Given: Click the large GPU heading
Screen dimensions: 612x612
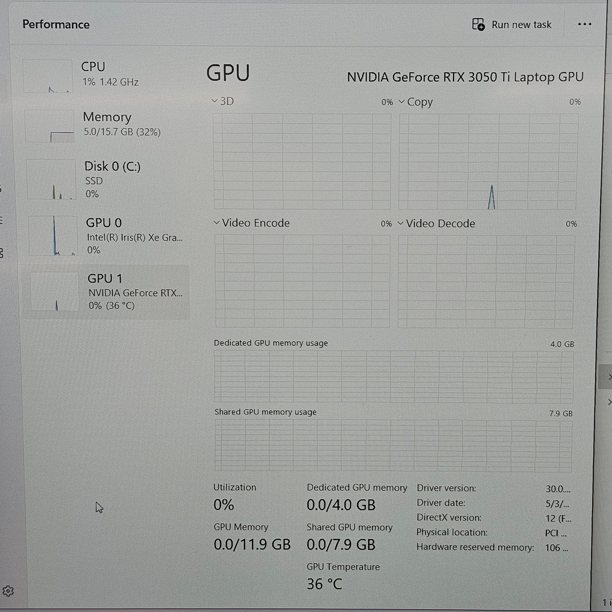Looking at the screenshot, I should click(x=228, y=73).
